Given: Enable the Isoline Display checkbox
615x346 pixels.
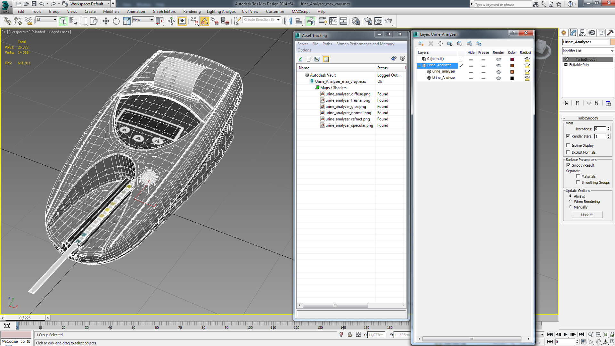Looking at the screenshot, I should [568, 145].
